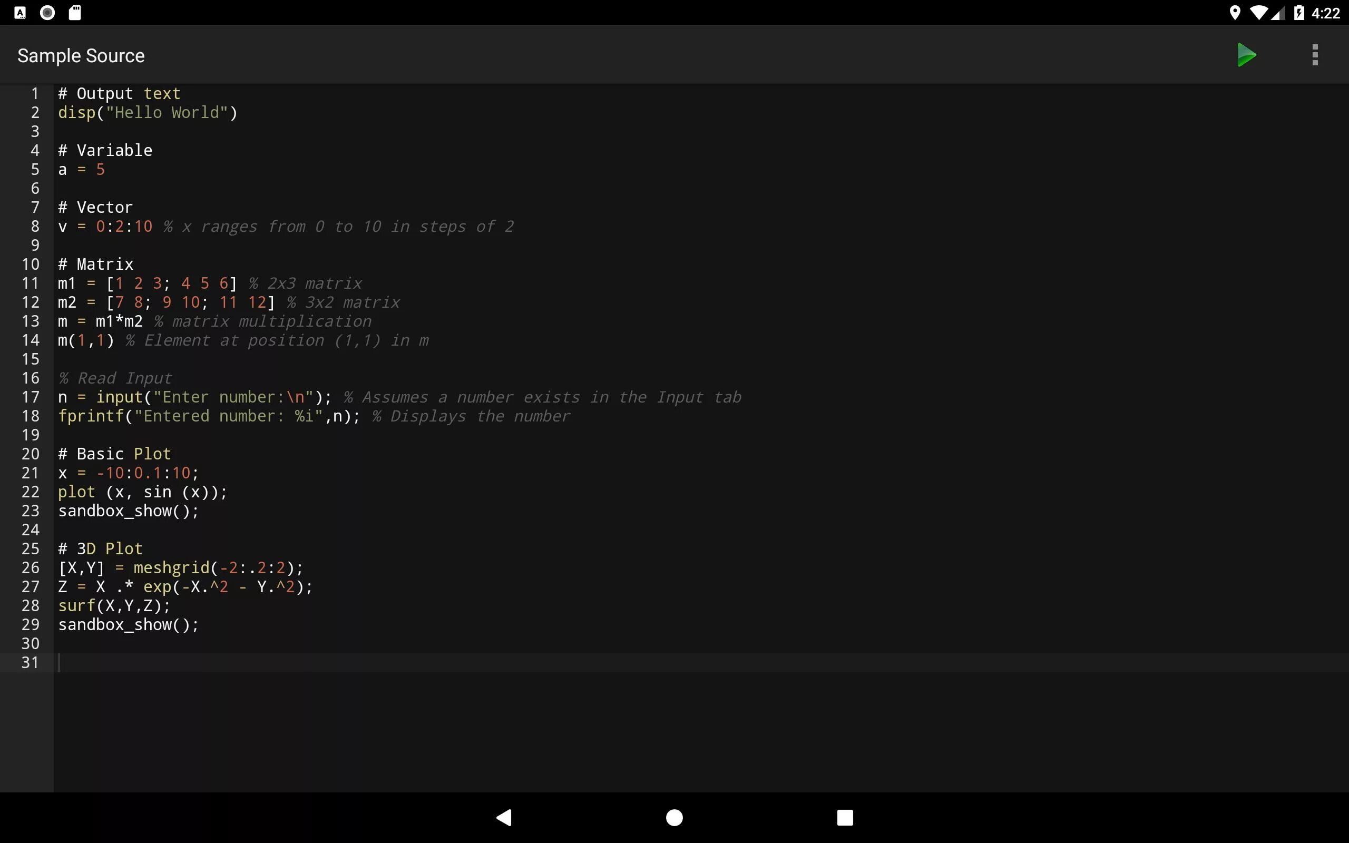
Task: Click on the '# Output text' comment
Action: pyautogui.click(x=119, y=94)
